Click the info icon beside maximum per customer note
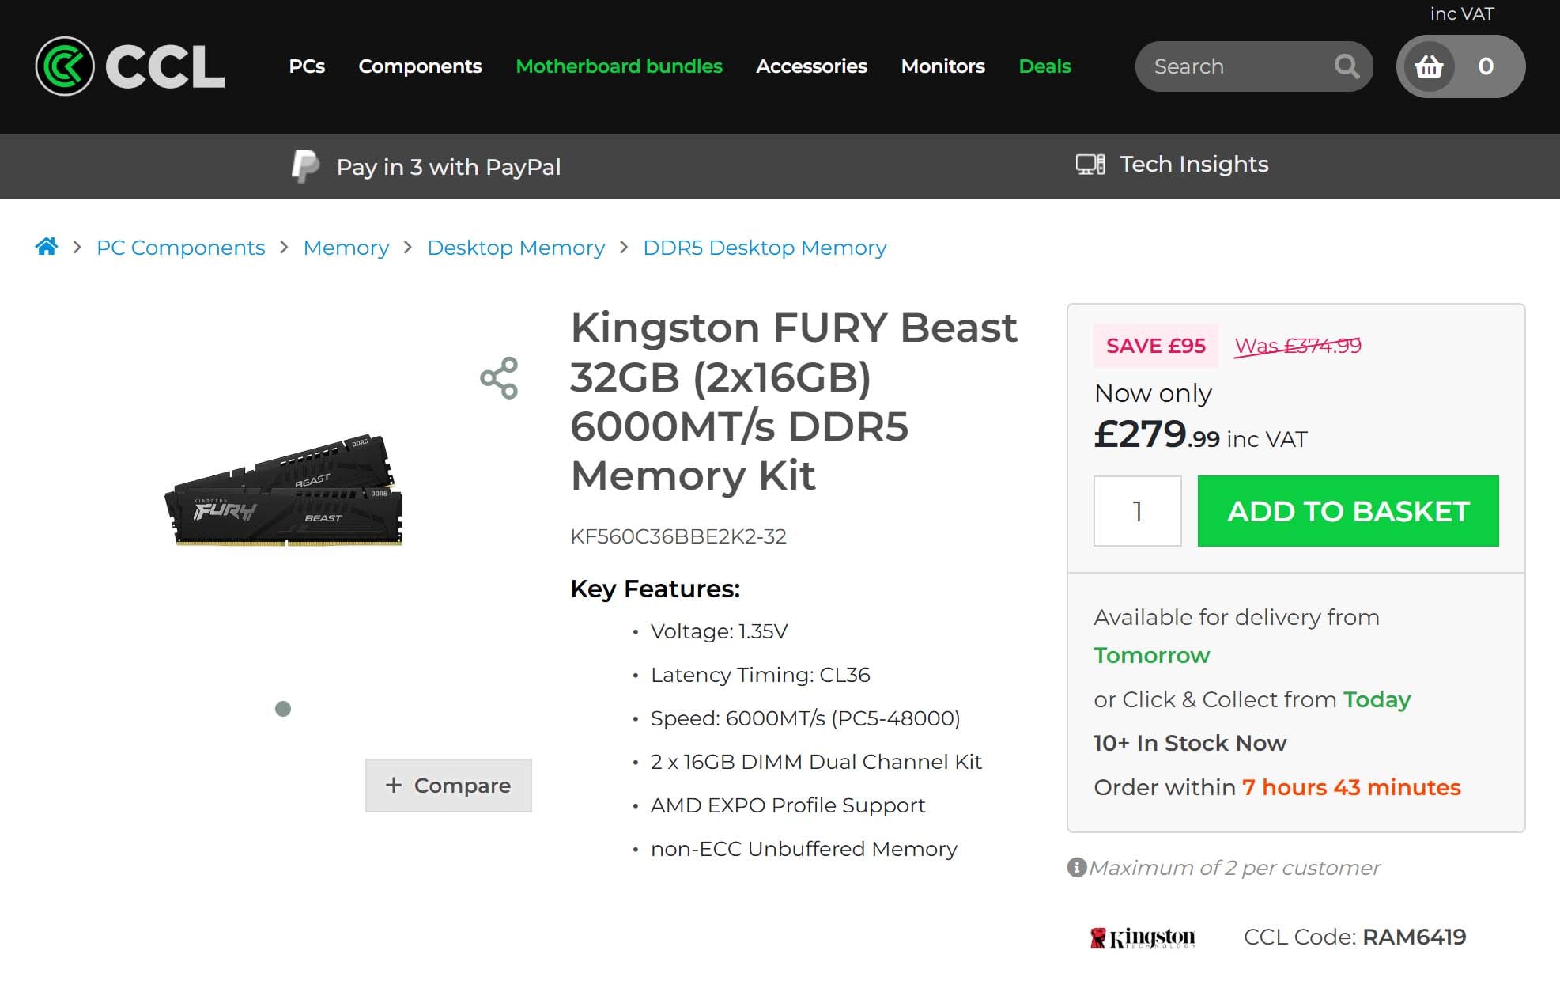The width and height of the screenshot is (1560, 981). point(1076,868)
